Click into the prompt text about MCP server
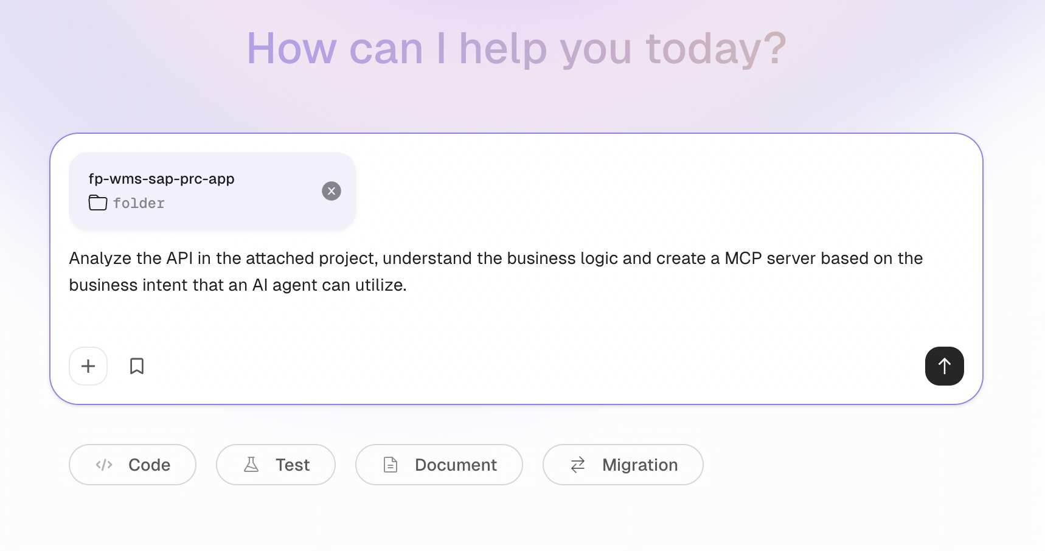Image resolution: width=1045 pixels, height=551 pixels. [496, 271]
